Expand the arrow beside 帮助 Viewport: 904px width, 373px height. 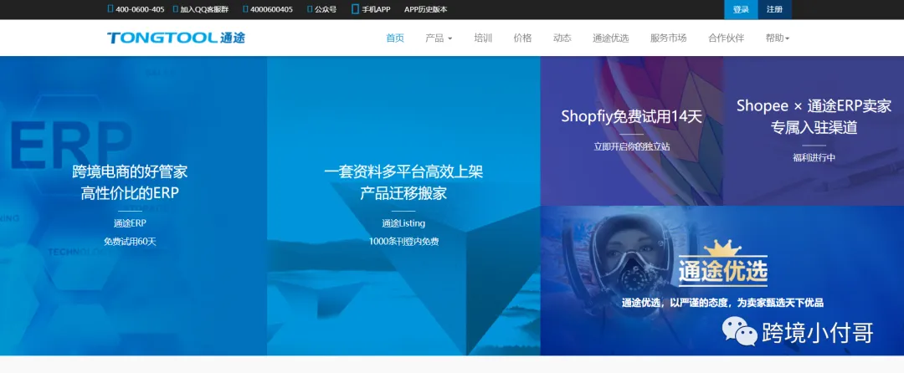point(787,38)
